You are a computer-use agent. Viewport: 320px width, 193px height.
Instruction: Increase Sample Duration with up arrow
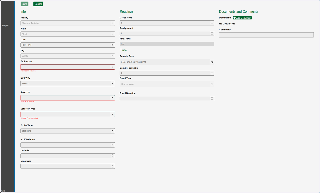click(x=212, y=72)
